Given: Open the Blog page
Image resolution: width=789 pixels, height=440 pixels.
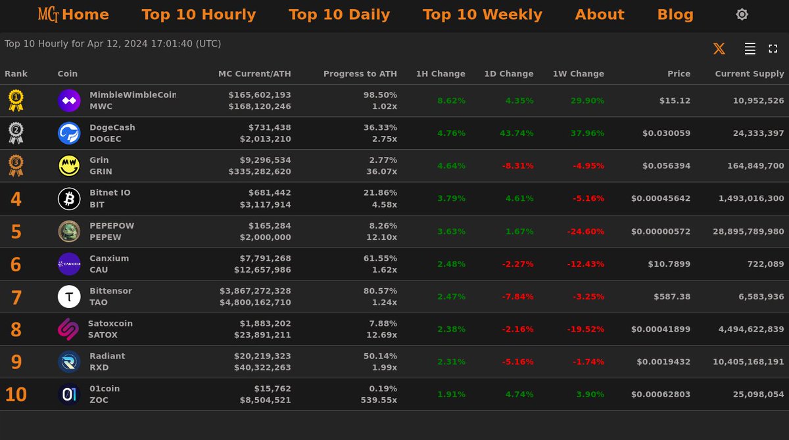Looking at the screenshot, I should [x=675, y=14].
